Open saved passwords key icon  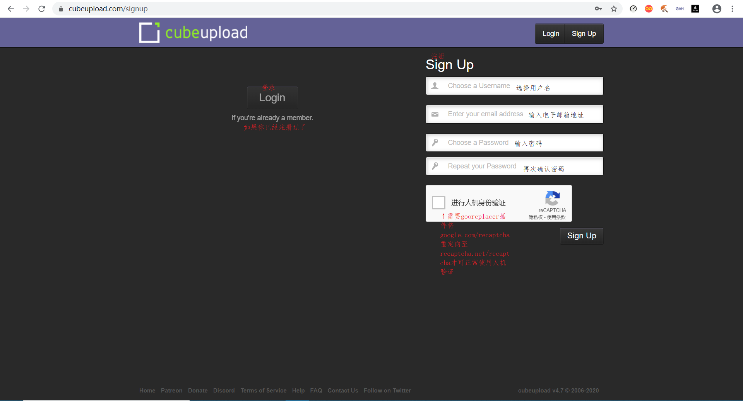point(598,8)
